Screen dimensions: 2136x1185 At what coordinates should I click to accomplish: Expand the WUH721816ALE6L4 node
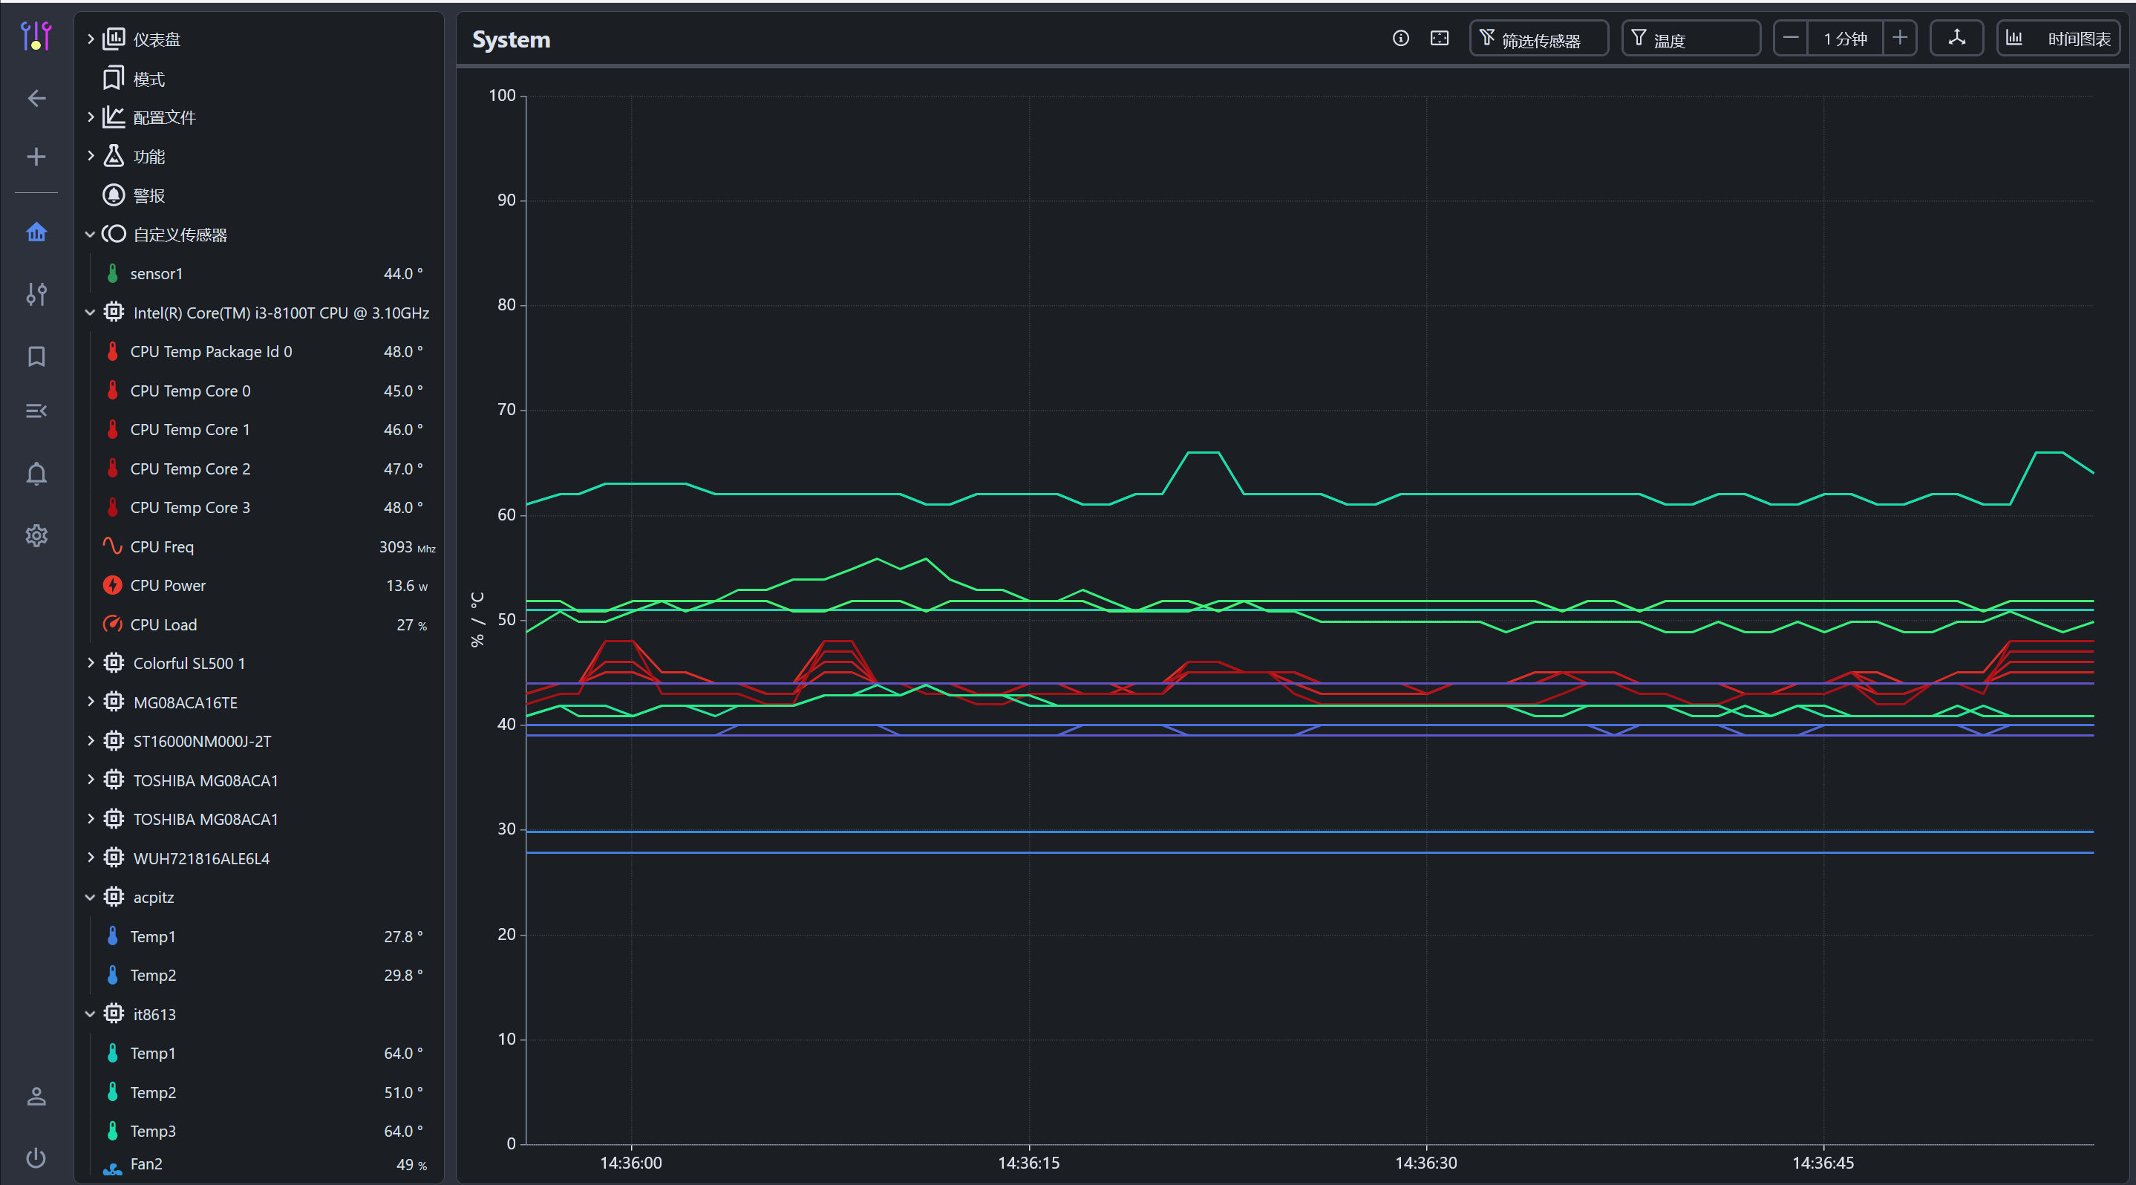tap(91, 858)
